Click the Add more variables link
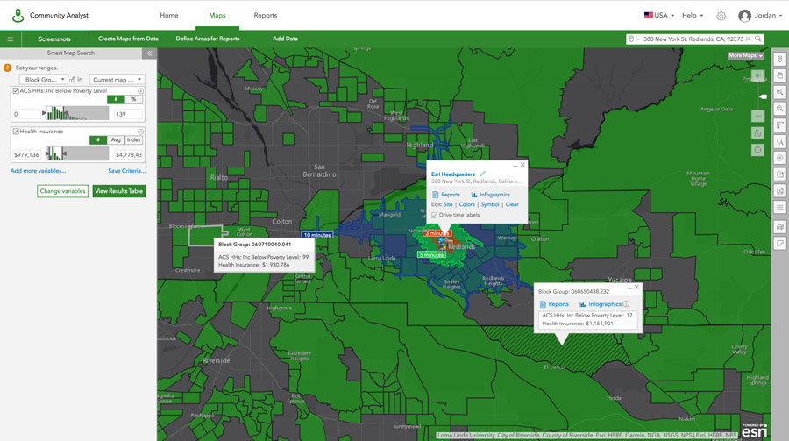 [x=39, y=171]
